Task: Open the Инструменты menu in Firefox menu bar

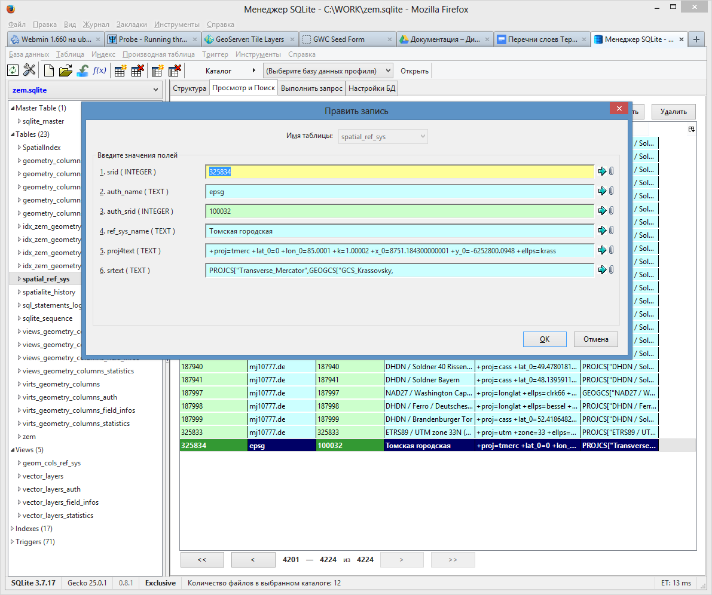Action: (176, 24)
